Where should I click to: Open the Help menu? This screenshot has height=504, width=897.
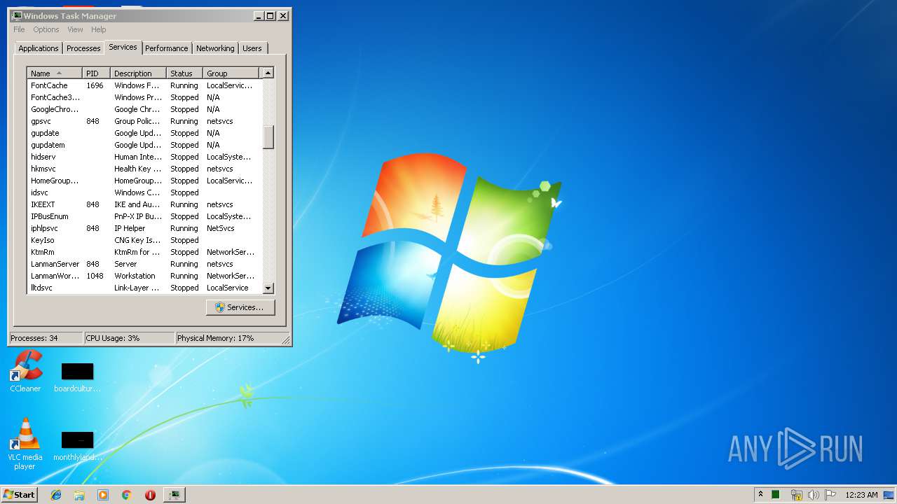click(99, 29)
